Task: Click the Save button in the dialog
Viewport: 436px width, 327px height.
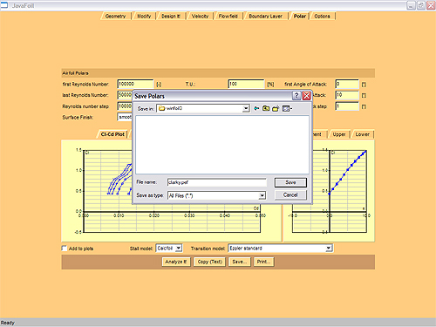Action: click(x=290, y=182)
